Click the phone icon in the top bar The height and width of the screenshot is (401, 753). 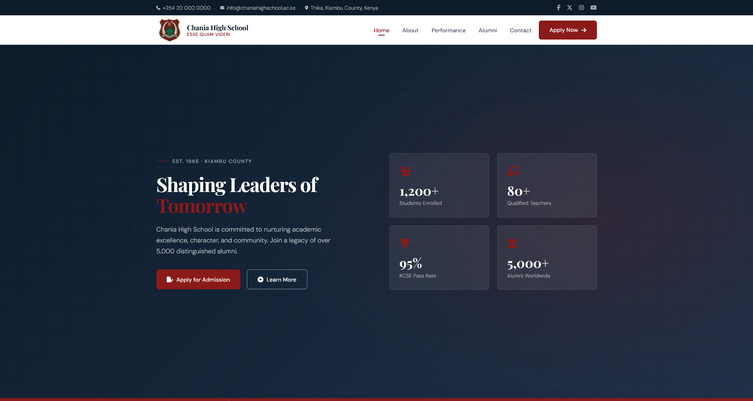tap(158, 8)
